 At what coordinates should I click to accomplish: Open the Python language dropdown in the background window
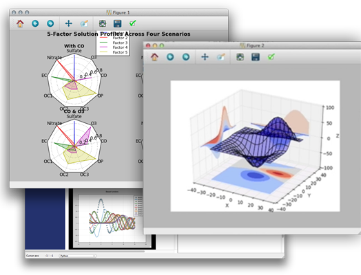(x=78, y=256)
